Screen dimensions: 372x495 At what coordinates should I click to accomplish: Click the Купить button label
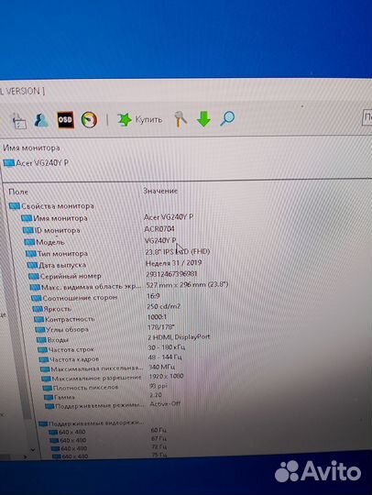click(x=148, y=119)
